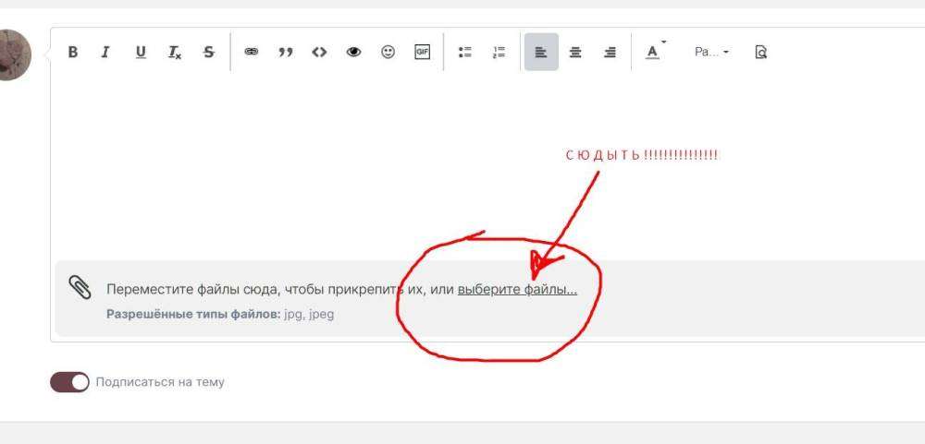Click the eye spoiler icon
Viewport: 925px width, 444px height.
353,53
